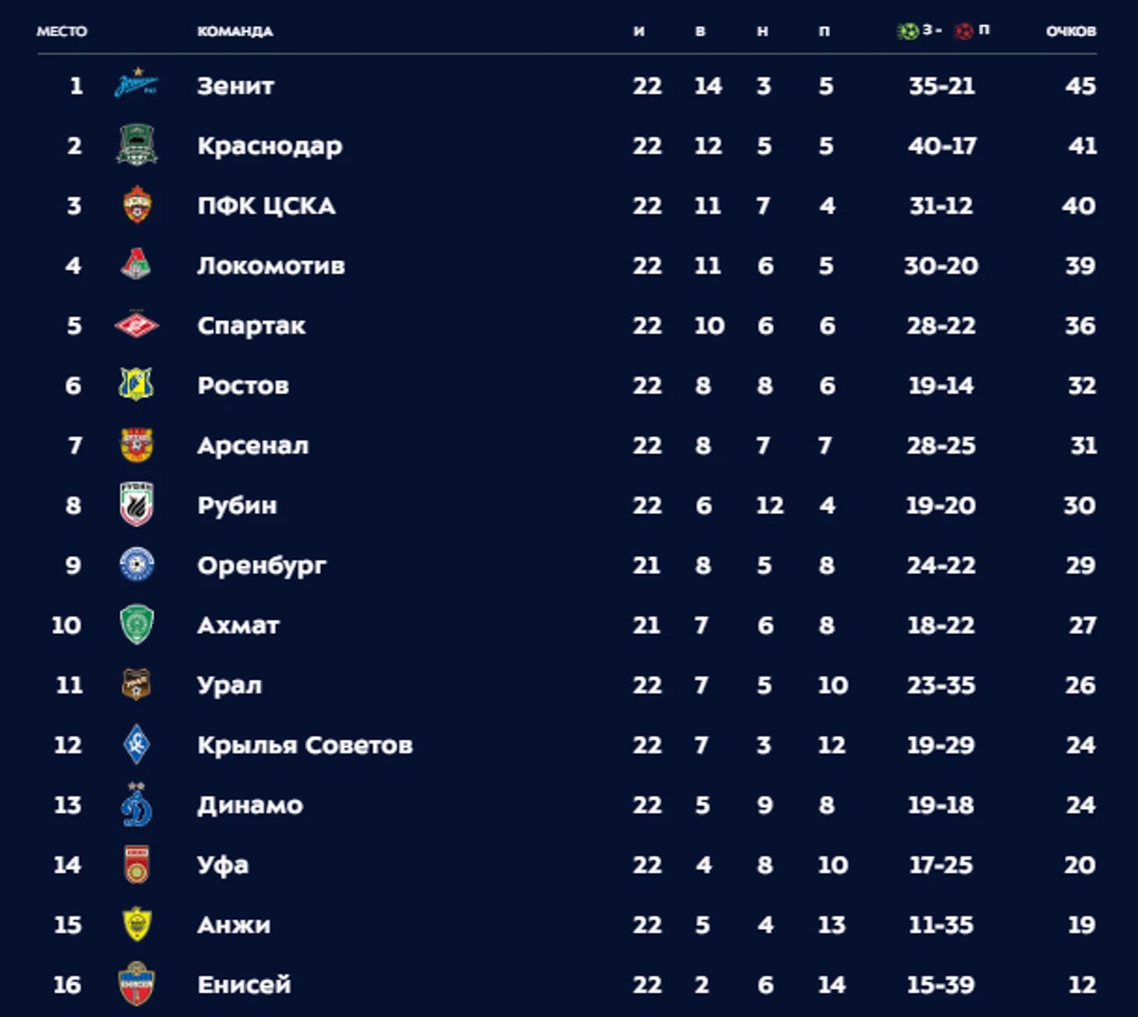The height and width of the screenshot is (1017, 1138).
Task: Click the КОМАНДА column header
Action: 235,31
